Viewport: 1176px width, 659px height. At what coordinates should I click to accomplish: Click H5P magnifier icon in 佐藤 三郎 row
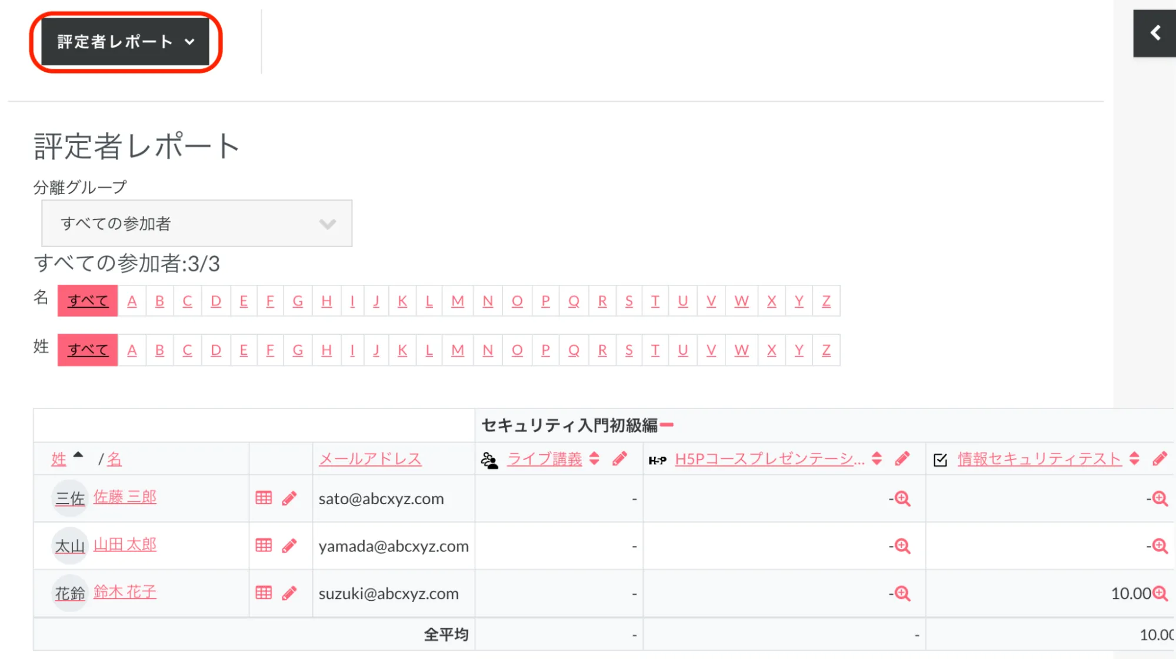(x=902, y=499)
